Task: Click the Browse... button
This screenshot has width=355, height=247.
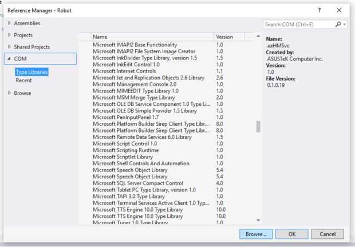Action: click(x=256, y=234)
